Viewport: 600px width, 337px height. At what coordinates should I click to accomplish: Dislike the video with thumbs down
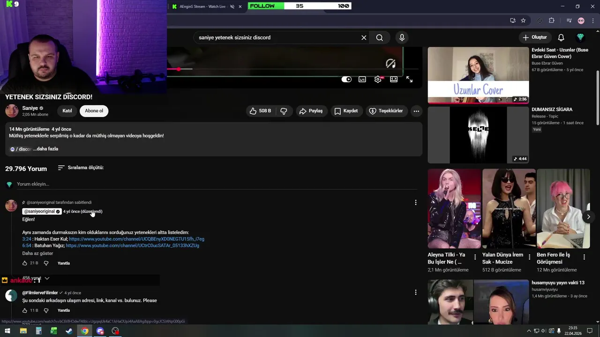coord(284,111)
